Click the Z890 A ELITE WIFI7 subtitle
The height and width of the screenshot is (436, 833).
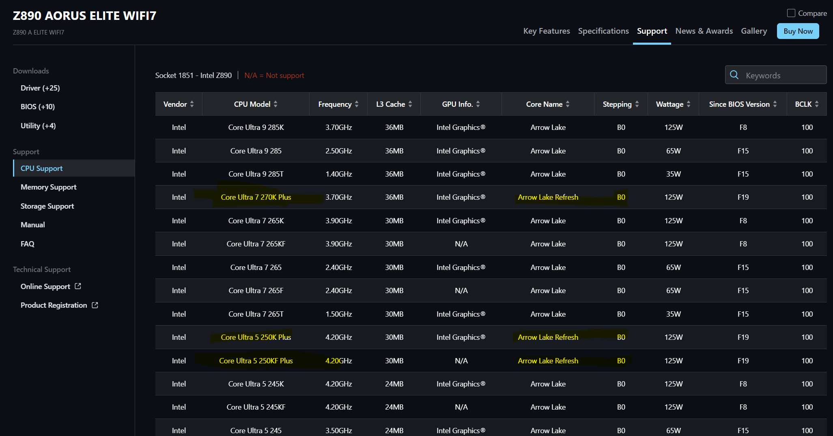[x=39, y=32]
